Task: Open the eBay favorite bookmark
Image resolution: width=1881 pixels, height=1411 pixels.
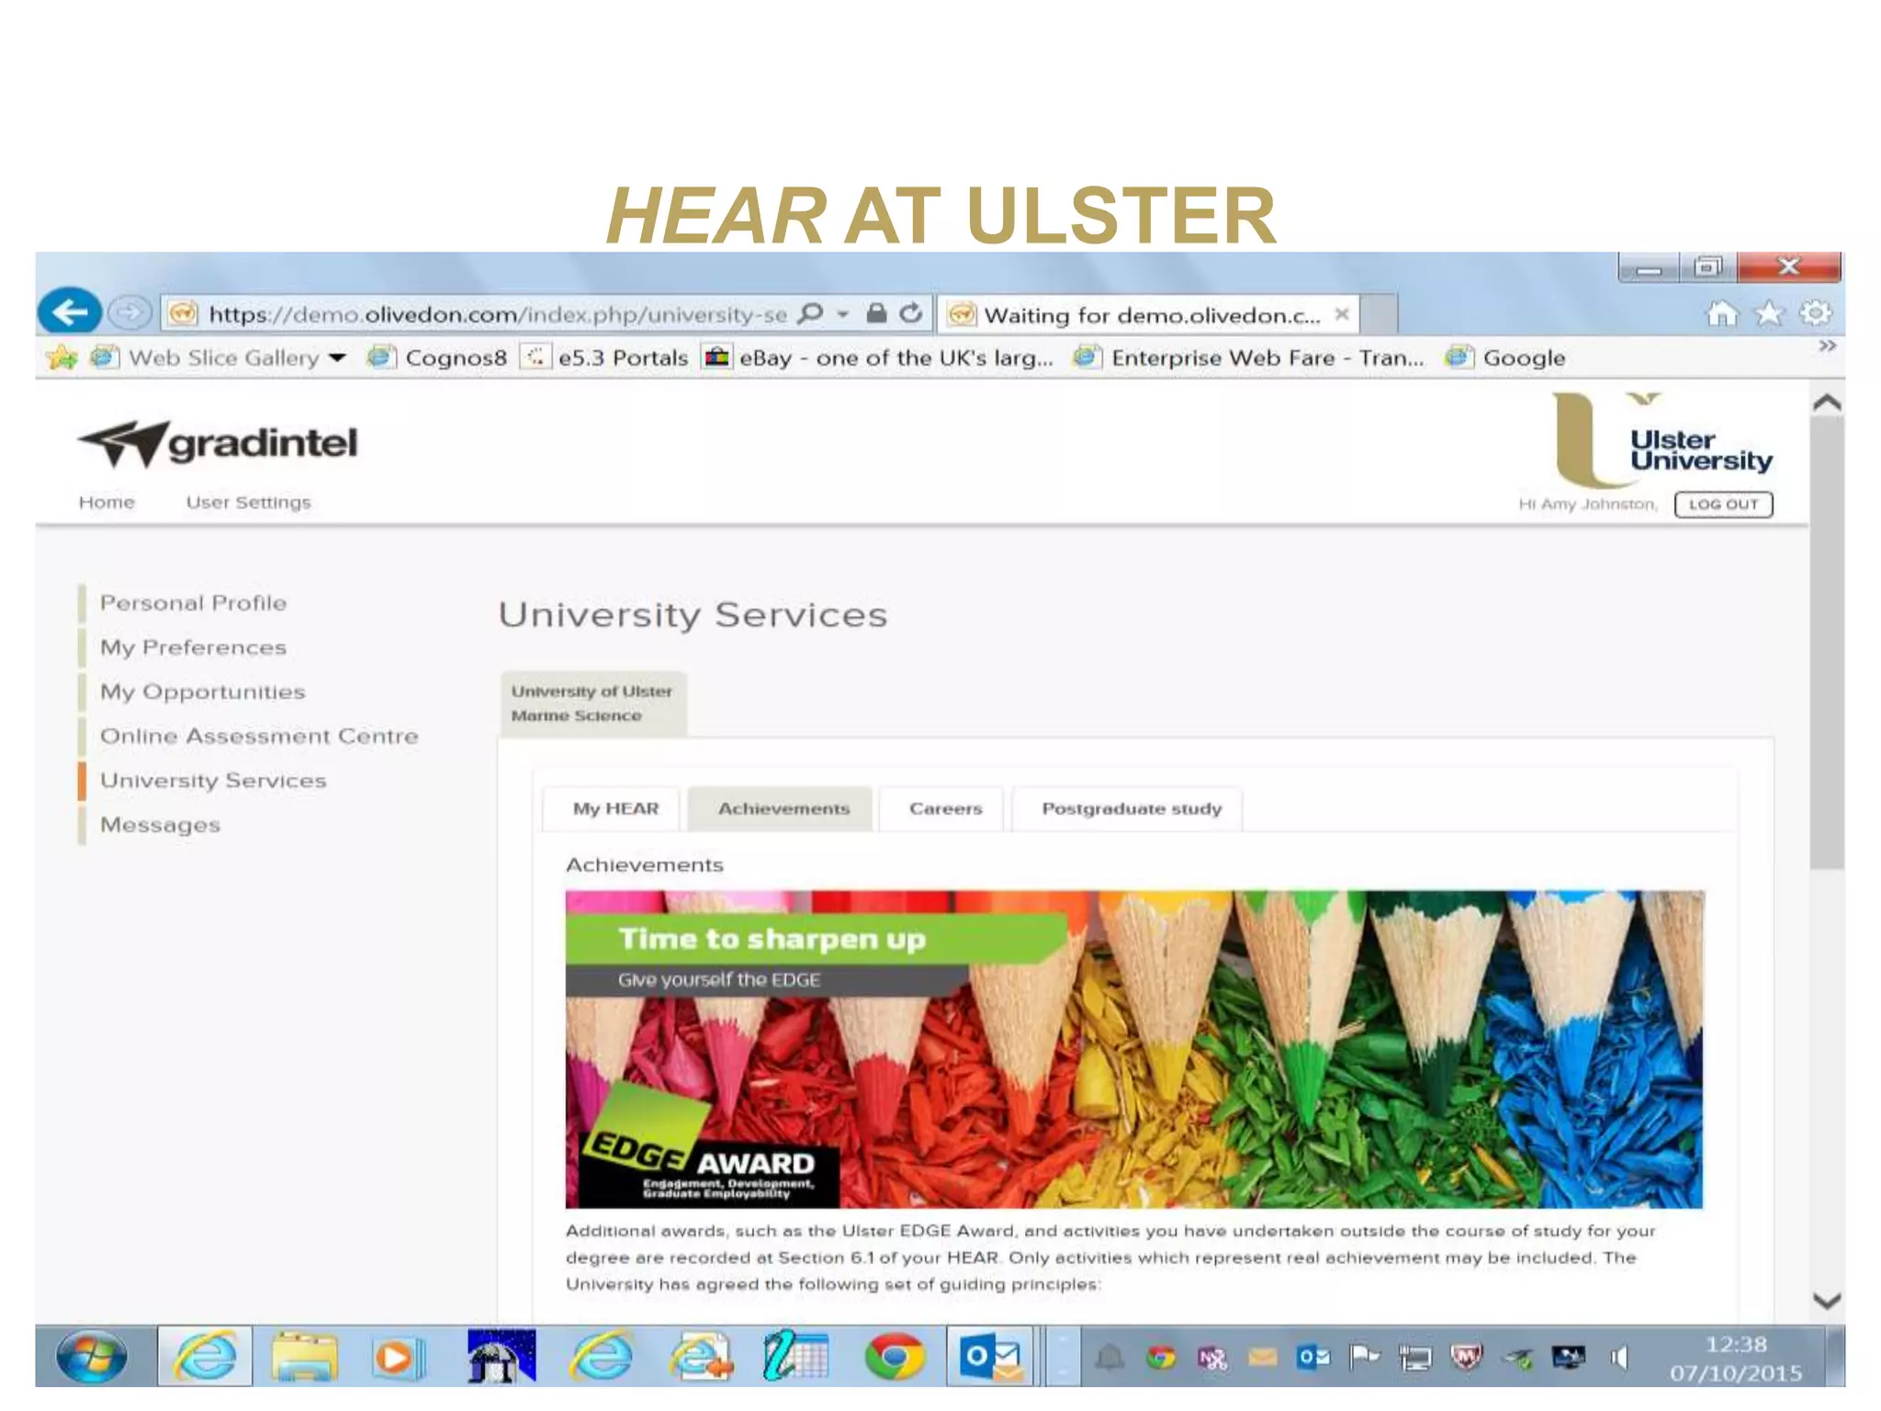Action: [x=878, y=357]
